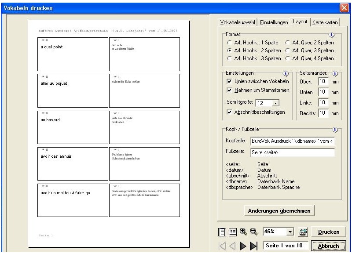
Task: Focus the Links margin field
Action: coord(323,102)
